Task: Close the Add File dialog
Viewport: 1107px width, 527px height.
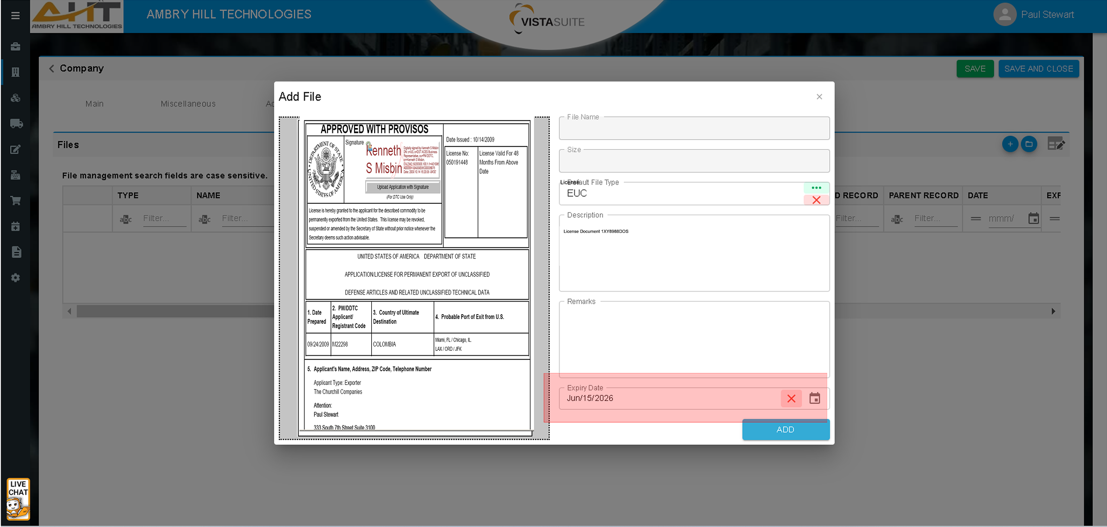Action: (x=819, y=97)
